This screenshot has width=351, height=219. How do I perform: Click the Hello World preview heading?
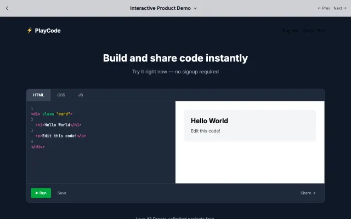[x=210, y=121]
